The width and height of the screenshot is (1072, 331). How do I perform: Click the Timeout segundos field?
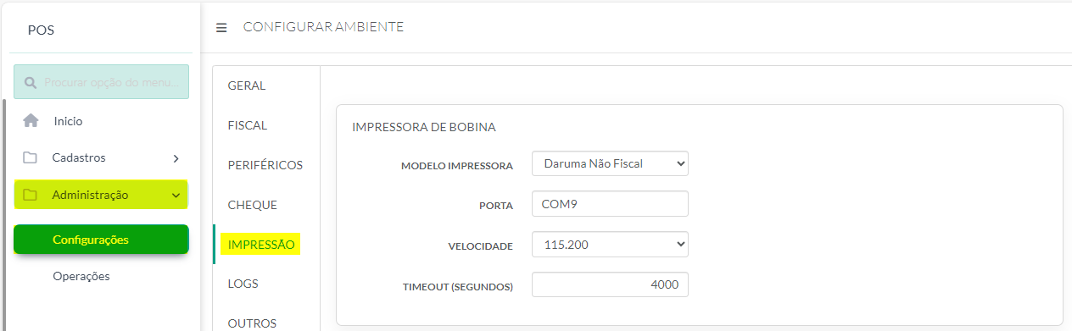[x=610, y=285]
